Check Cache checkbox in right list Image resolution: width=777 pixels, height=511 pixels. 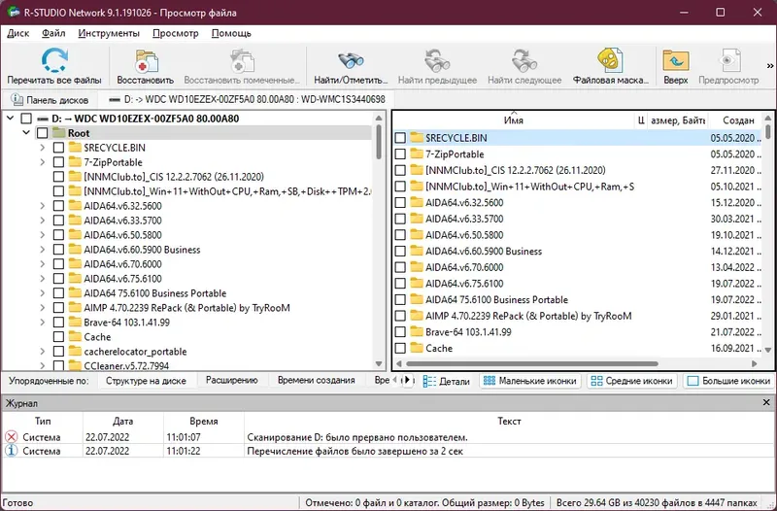[400, 348]
